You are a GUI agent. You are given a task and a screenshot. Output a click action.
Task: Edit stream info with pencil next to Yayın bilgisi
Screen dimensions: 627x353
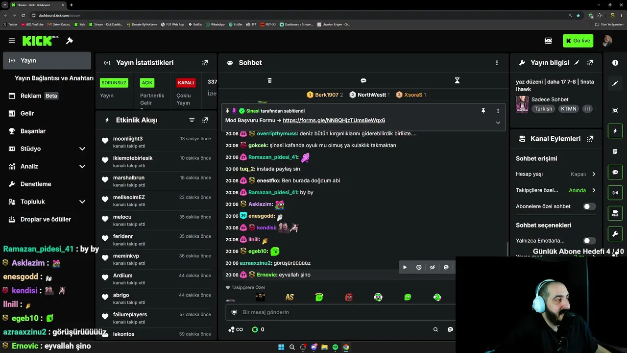pos(577,63)
